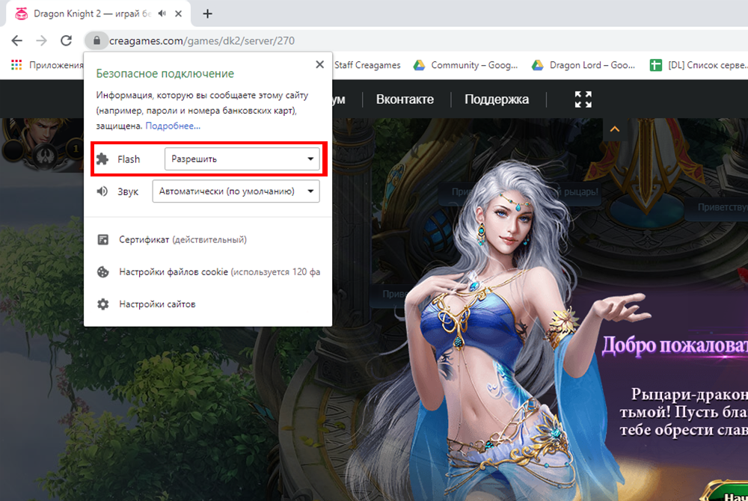
Task: Open Сертификат certificate details
Action: point(183,240)
